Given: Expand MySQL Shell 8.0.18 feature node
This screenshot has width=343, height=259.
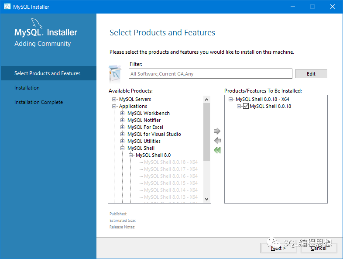Looking at the screenshot, I should (239, 107).
